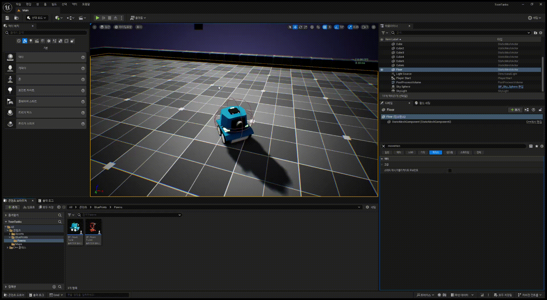The height and width of the screenshot is (300, 547).
Task: Select the Lights category bulb icon
Action: 31,41
